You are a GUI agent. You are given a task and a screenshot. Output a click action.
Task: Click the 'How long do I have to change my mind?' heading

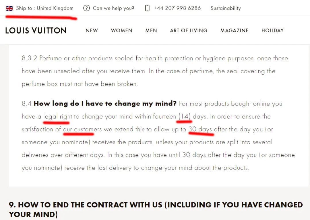105,104
